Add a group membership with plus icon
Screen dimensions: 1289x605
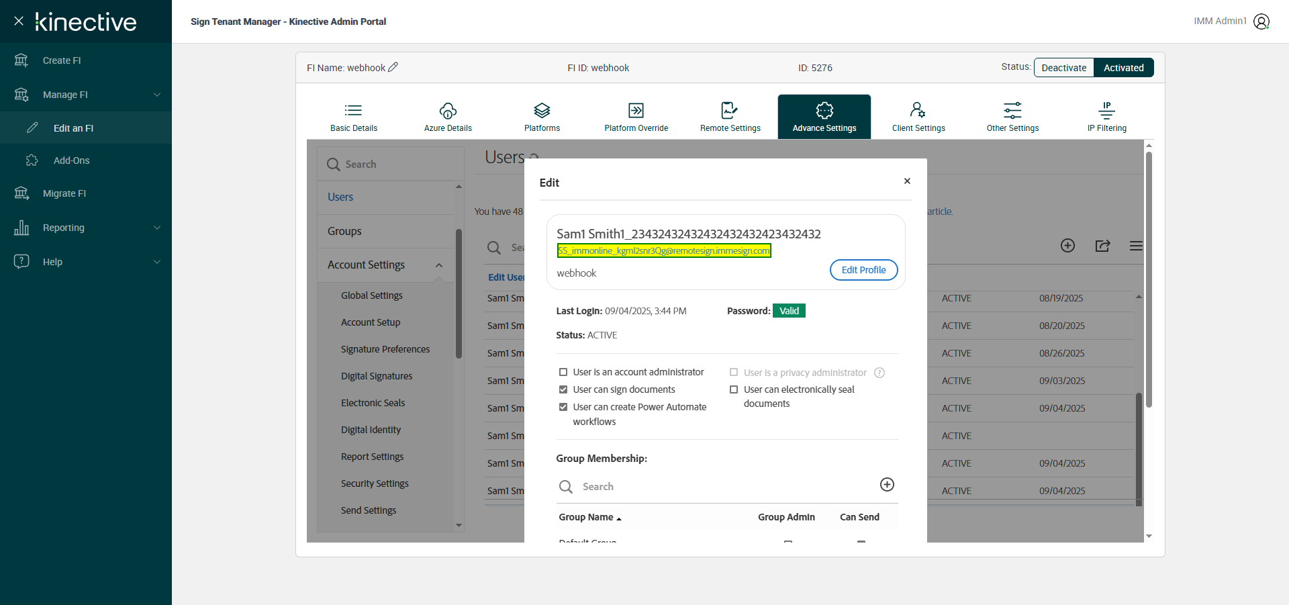[887, 485]
